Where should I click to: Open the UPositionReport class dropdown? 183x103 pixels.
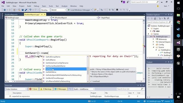click(75, 18)
